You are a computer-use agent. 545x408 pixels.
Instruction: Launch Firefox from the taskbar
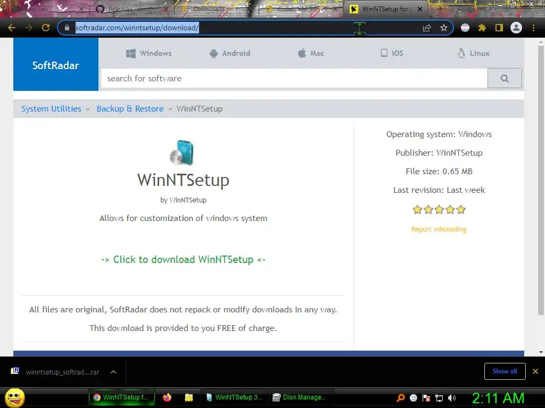(167, 397)
